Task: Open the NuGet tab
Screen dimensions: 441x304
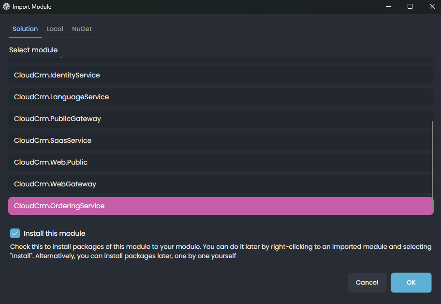Action: 81,29
